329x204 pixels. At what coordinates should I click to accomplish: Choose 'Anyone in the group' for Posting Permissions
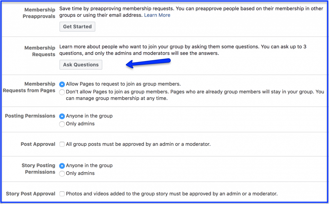[62, 116]
